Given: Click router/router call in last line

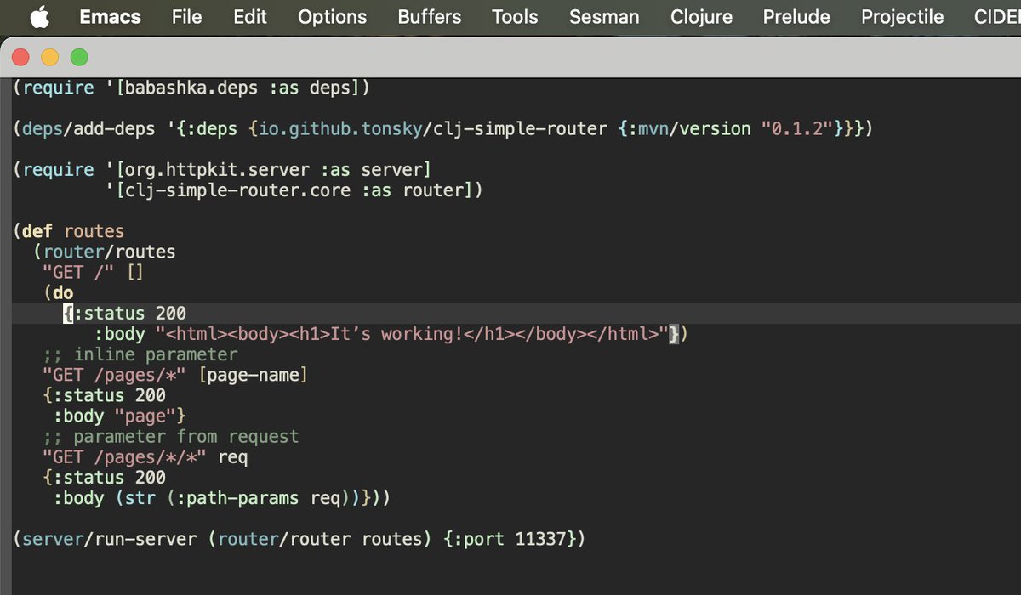Looking at the screenshot, I should tap(283, 539).
